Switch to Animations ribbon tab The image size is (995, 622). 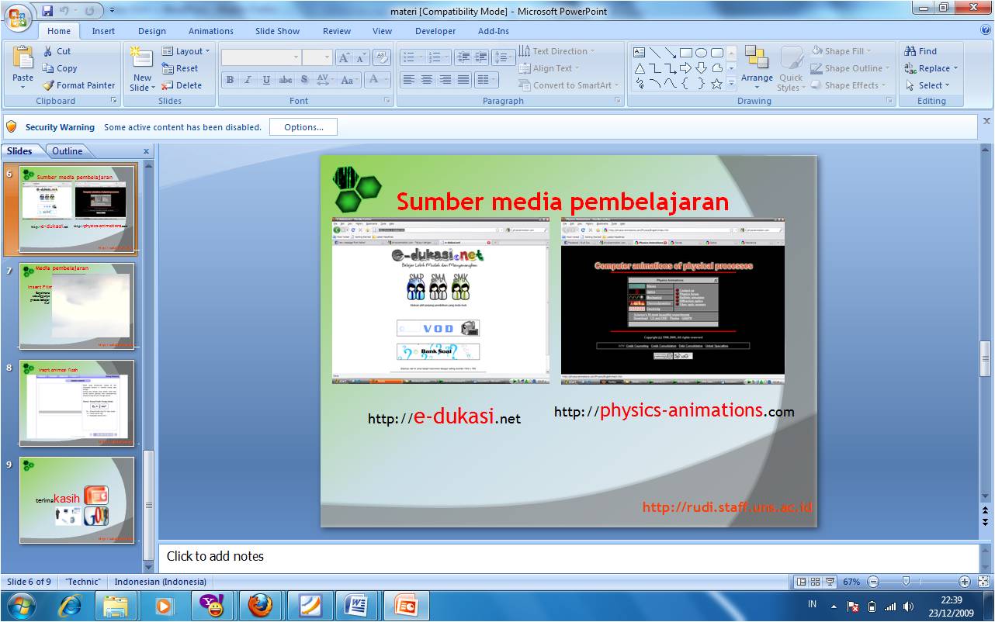pyautogui.click(x=211, y=31)
